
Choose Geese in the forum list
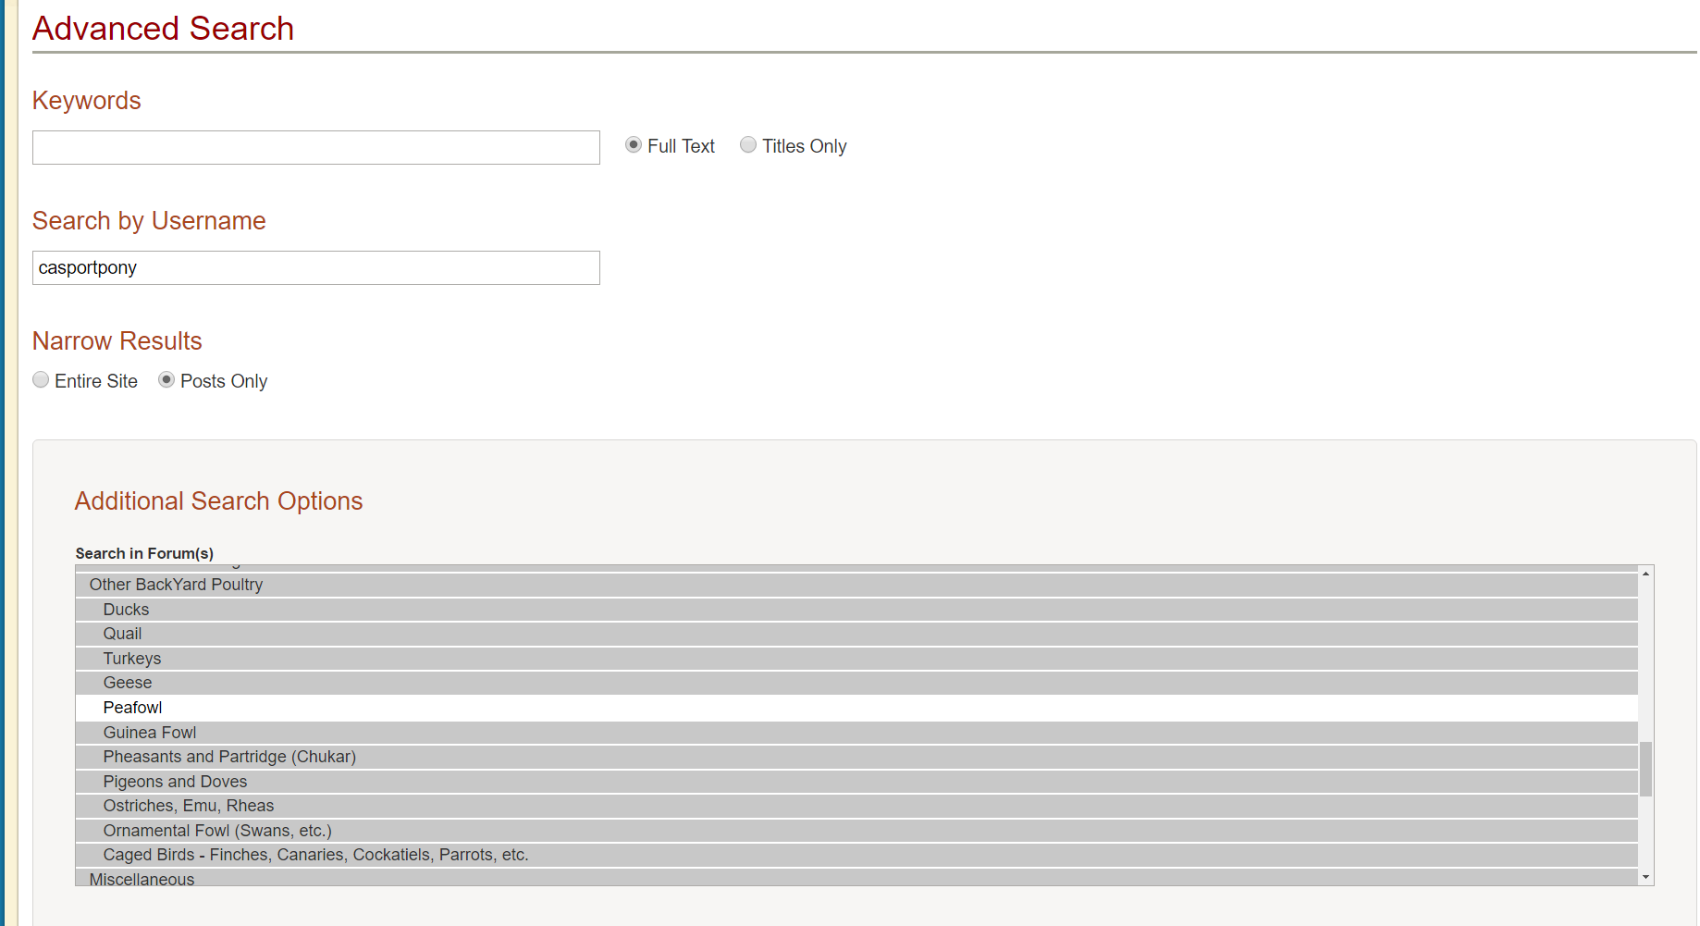click(x=128, y=683)
